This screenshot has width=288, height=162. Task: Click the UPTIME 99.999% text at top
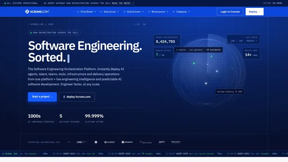click(x=273, y=3)
